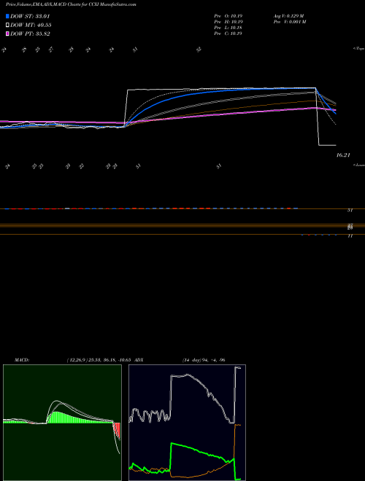The image size is (365, 481).
Task: Click the Pre O: 10.19 value
Action: point(228,16)
